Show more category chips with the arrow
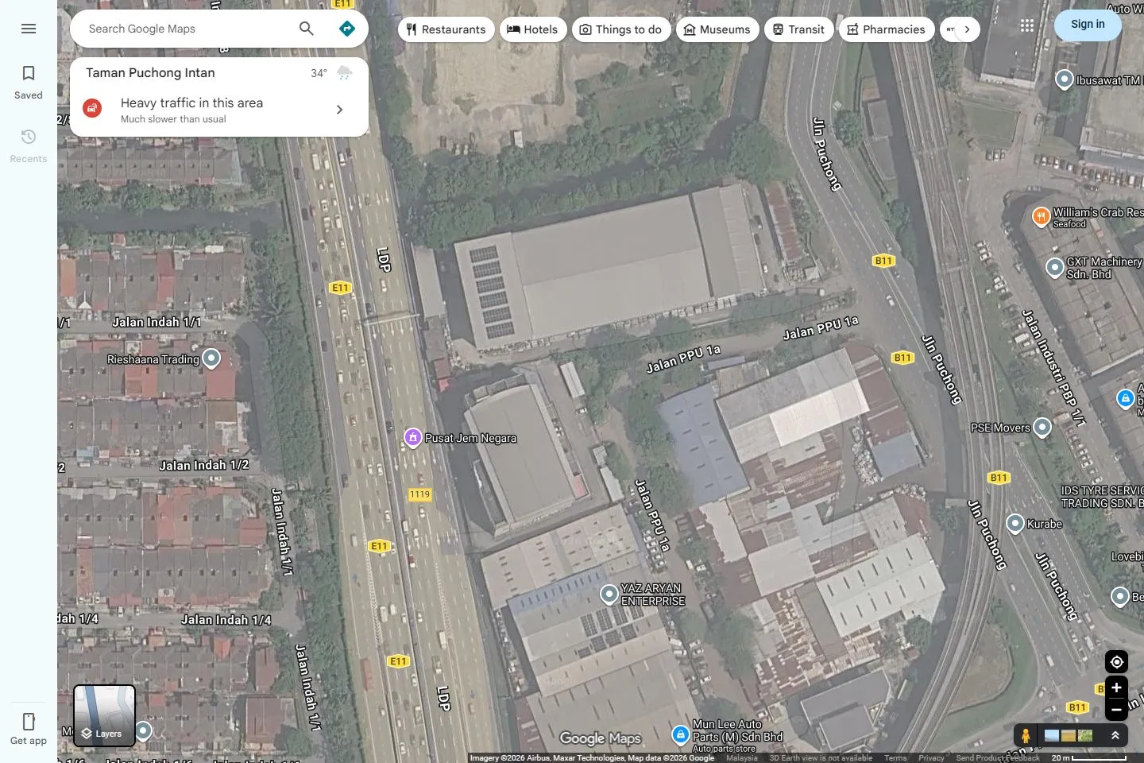Image resolution: width=1144 pixels, height=763 pixels. click(967, 29)
